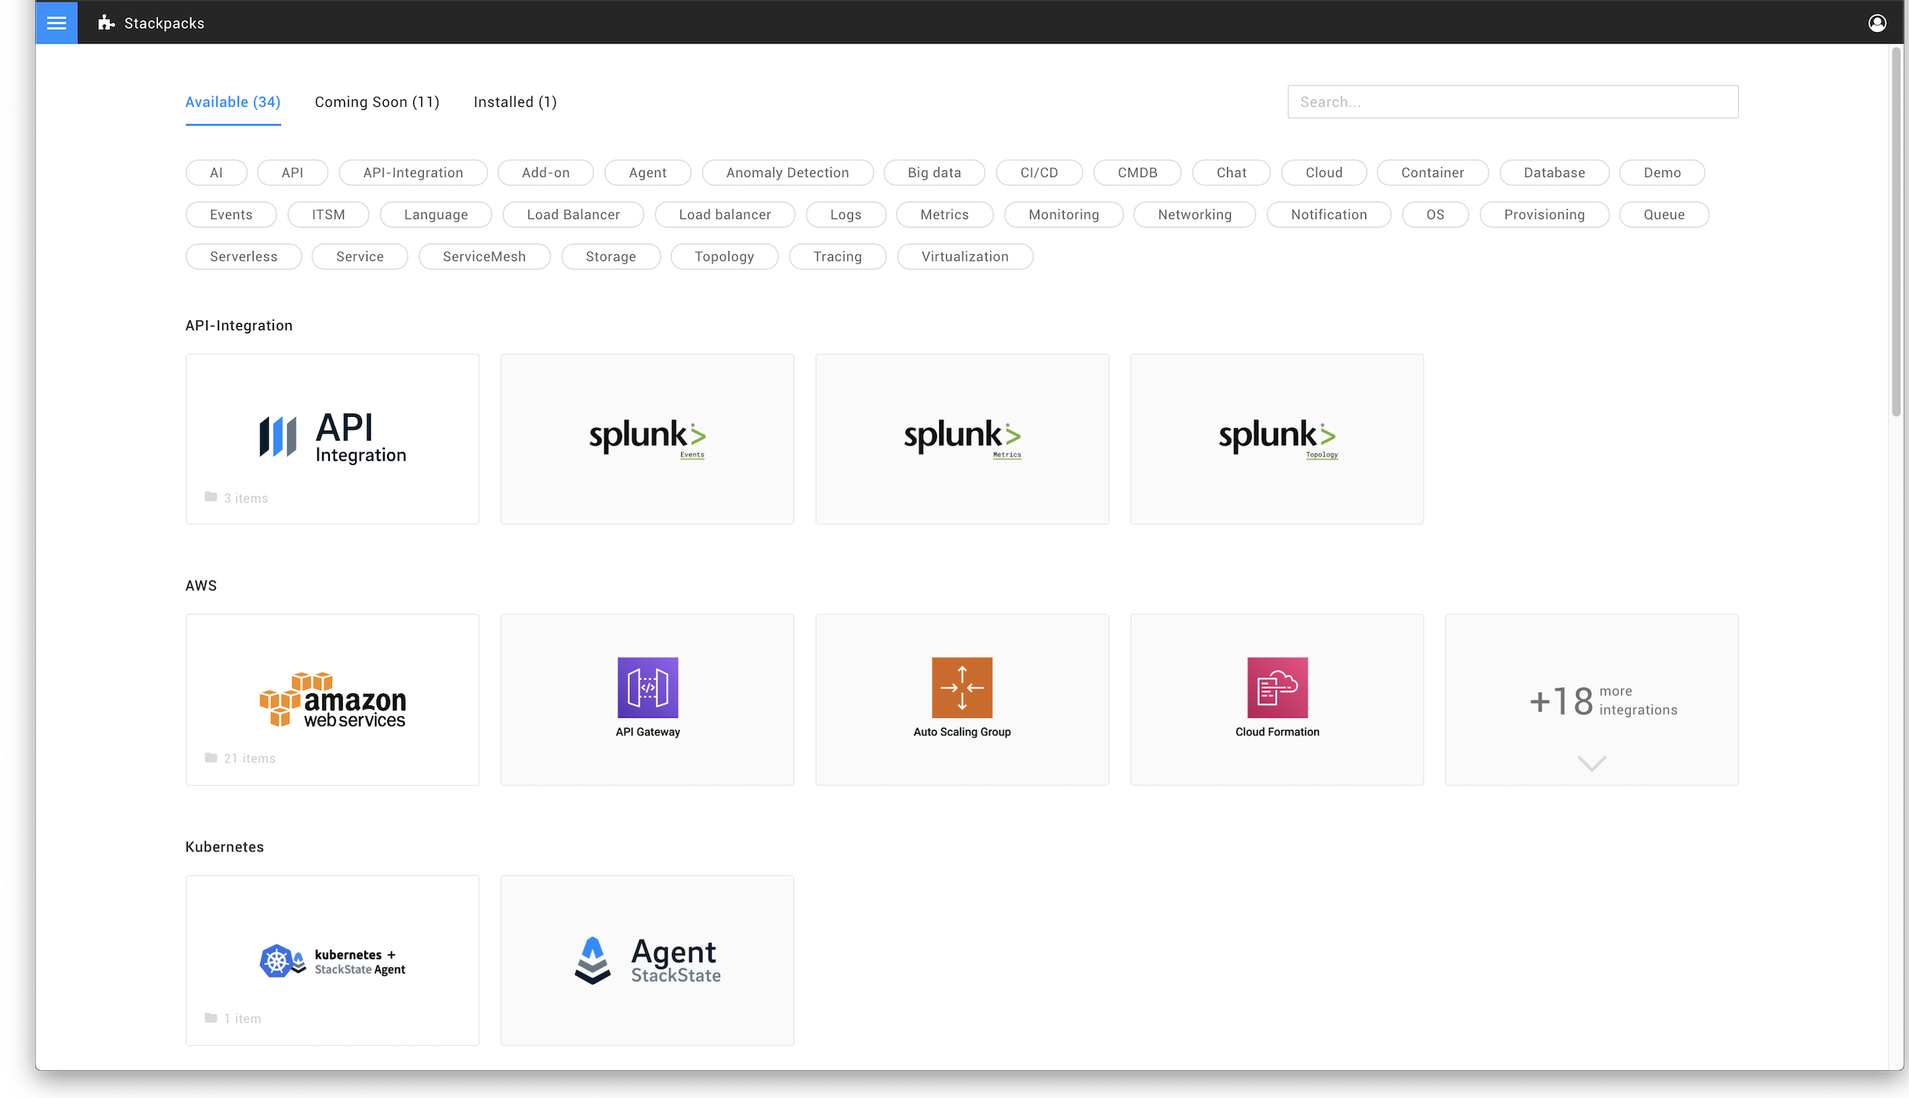Viewport: 1909px width, 1098px height.
Task: Click the folder icon next to 3 items
Action: (x=211, y=497)
